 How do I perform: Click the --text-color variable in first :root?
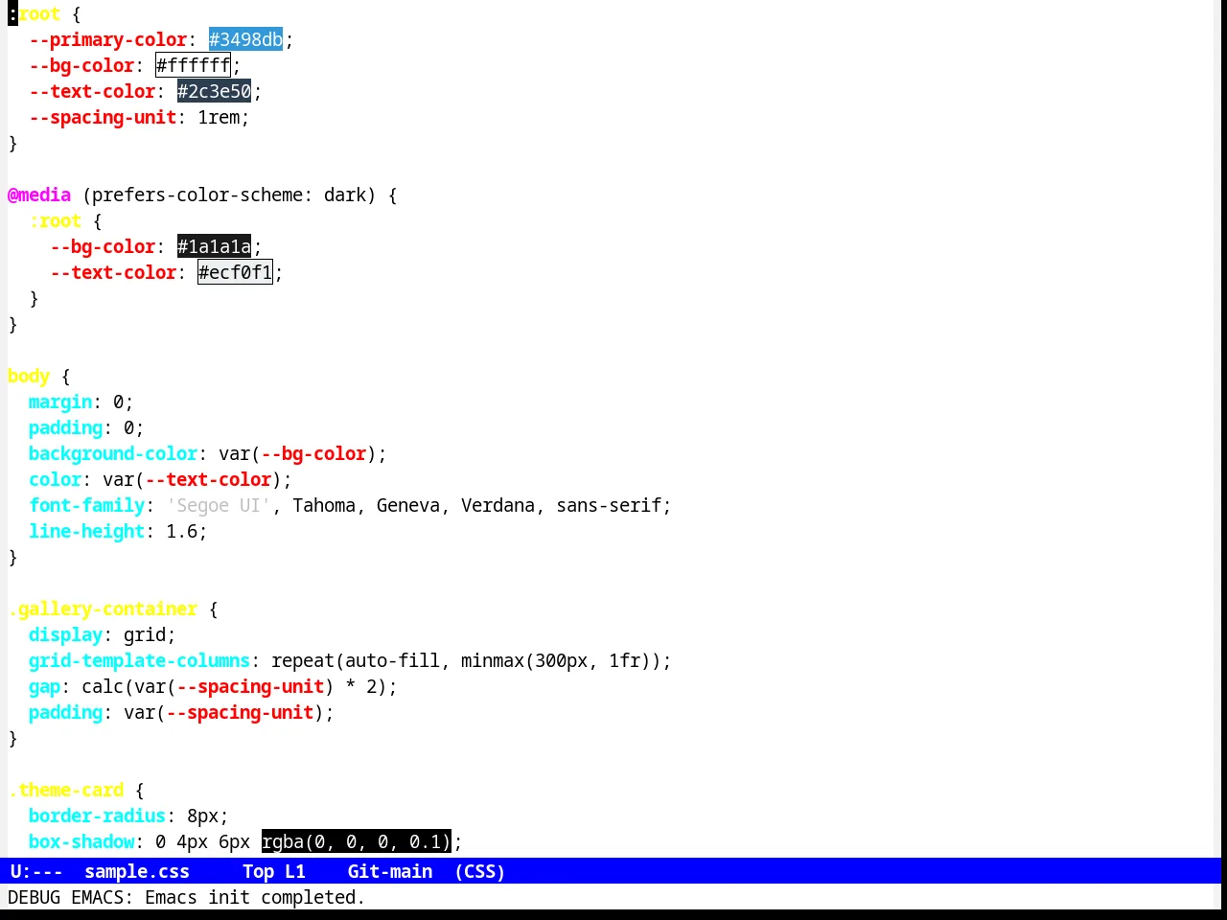click(92, 91)
